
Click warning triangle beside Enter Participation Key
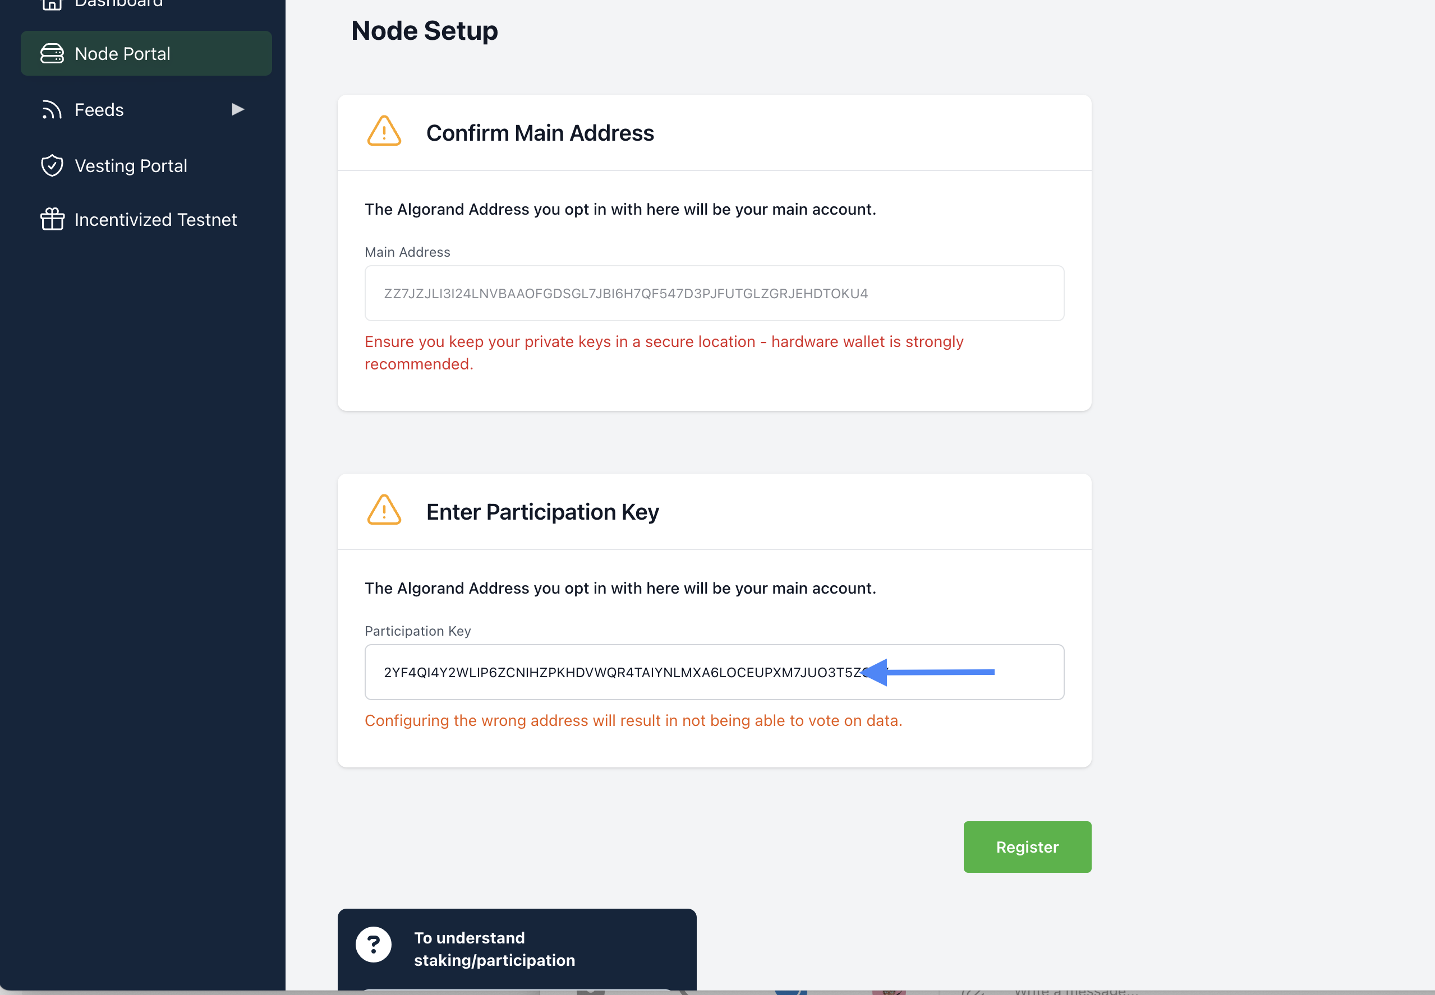pyautogui.click(x=384, y=511)
